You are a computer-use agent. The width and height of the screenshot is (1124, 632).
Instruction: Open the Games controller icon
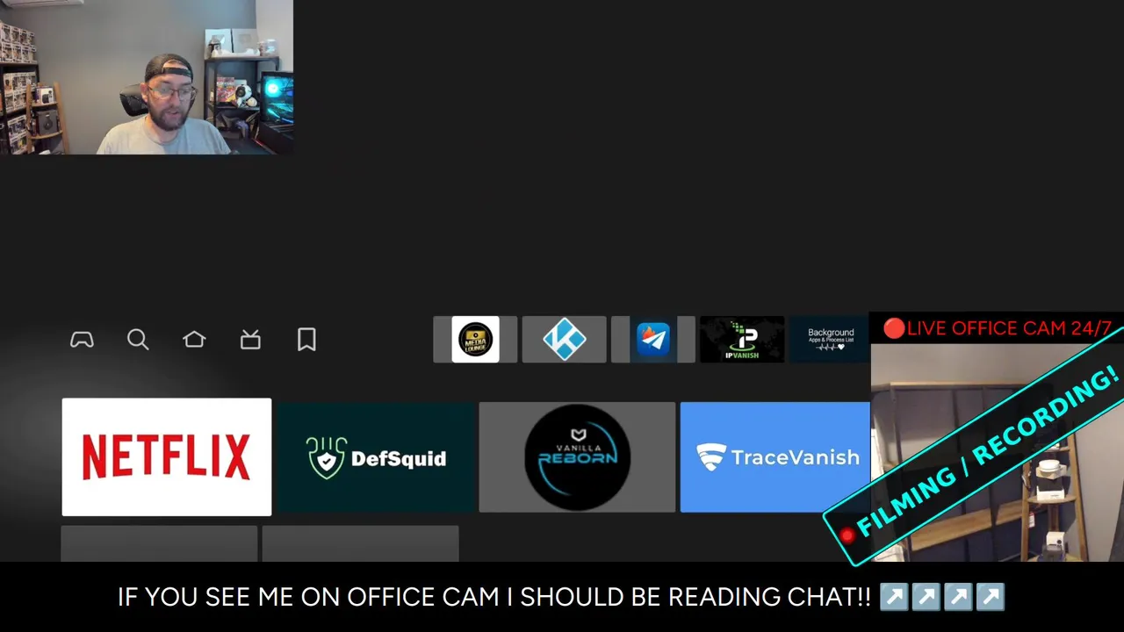click(82, 340)
